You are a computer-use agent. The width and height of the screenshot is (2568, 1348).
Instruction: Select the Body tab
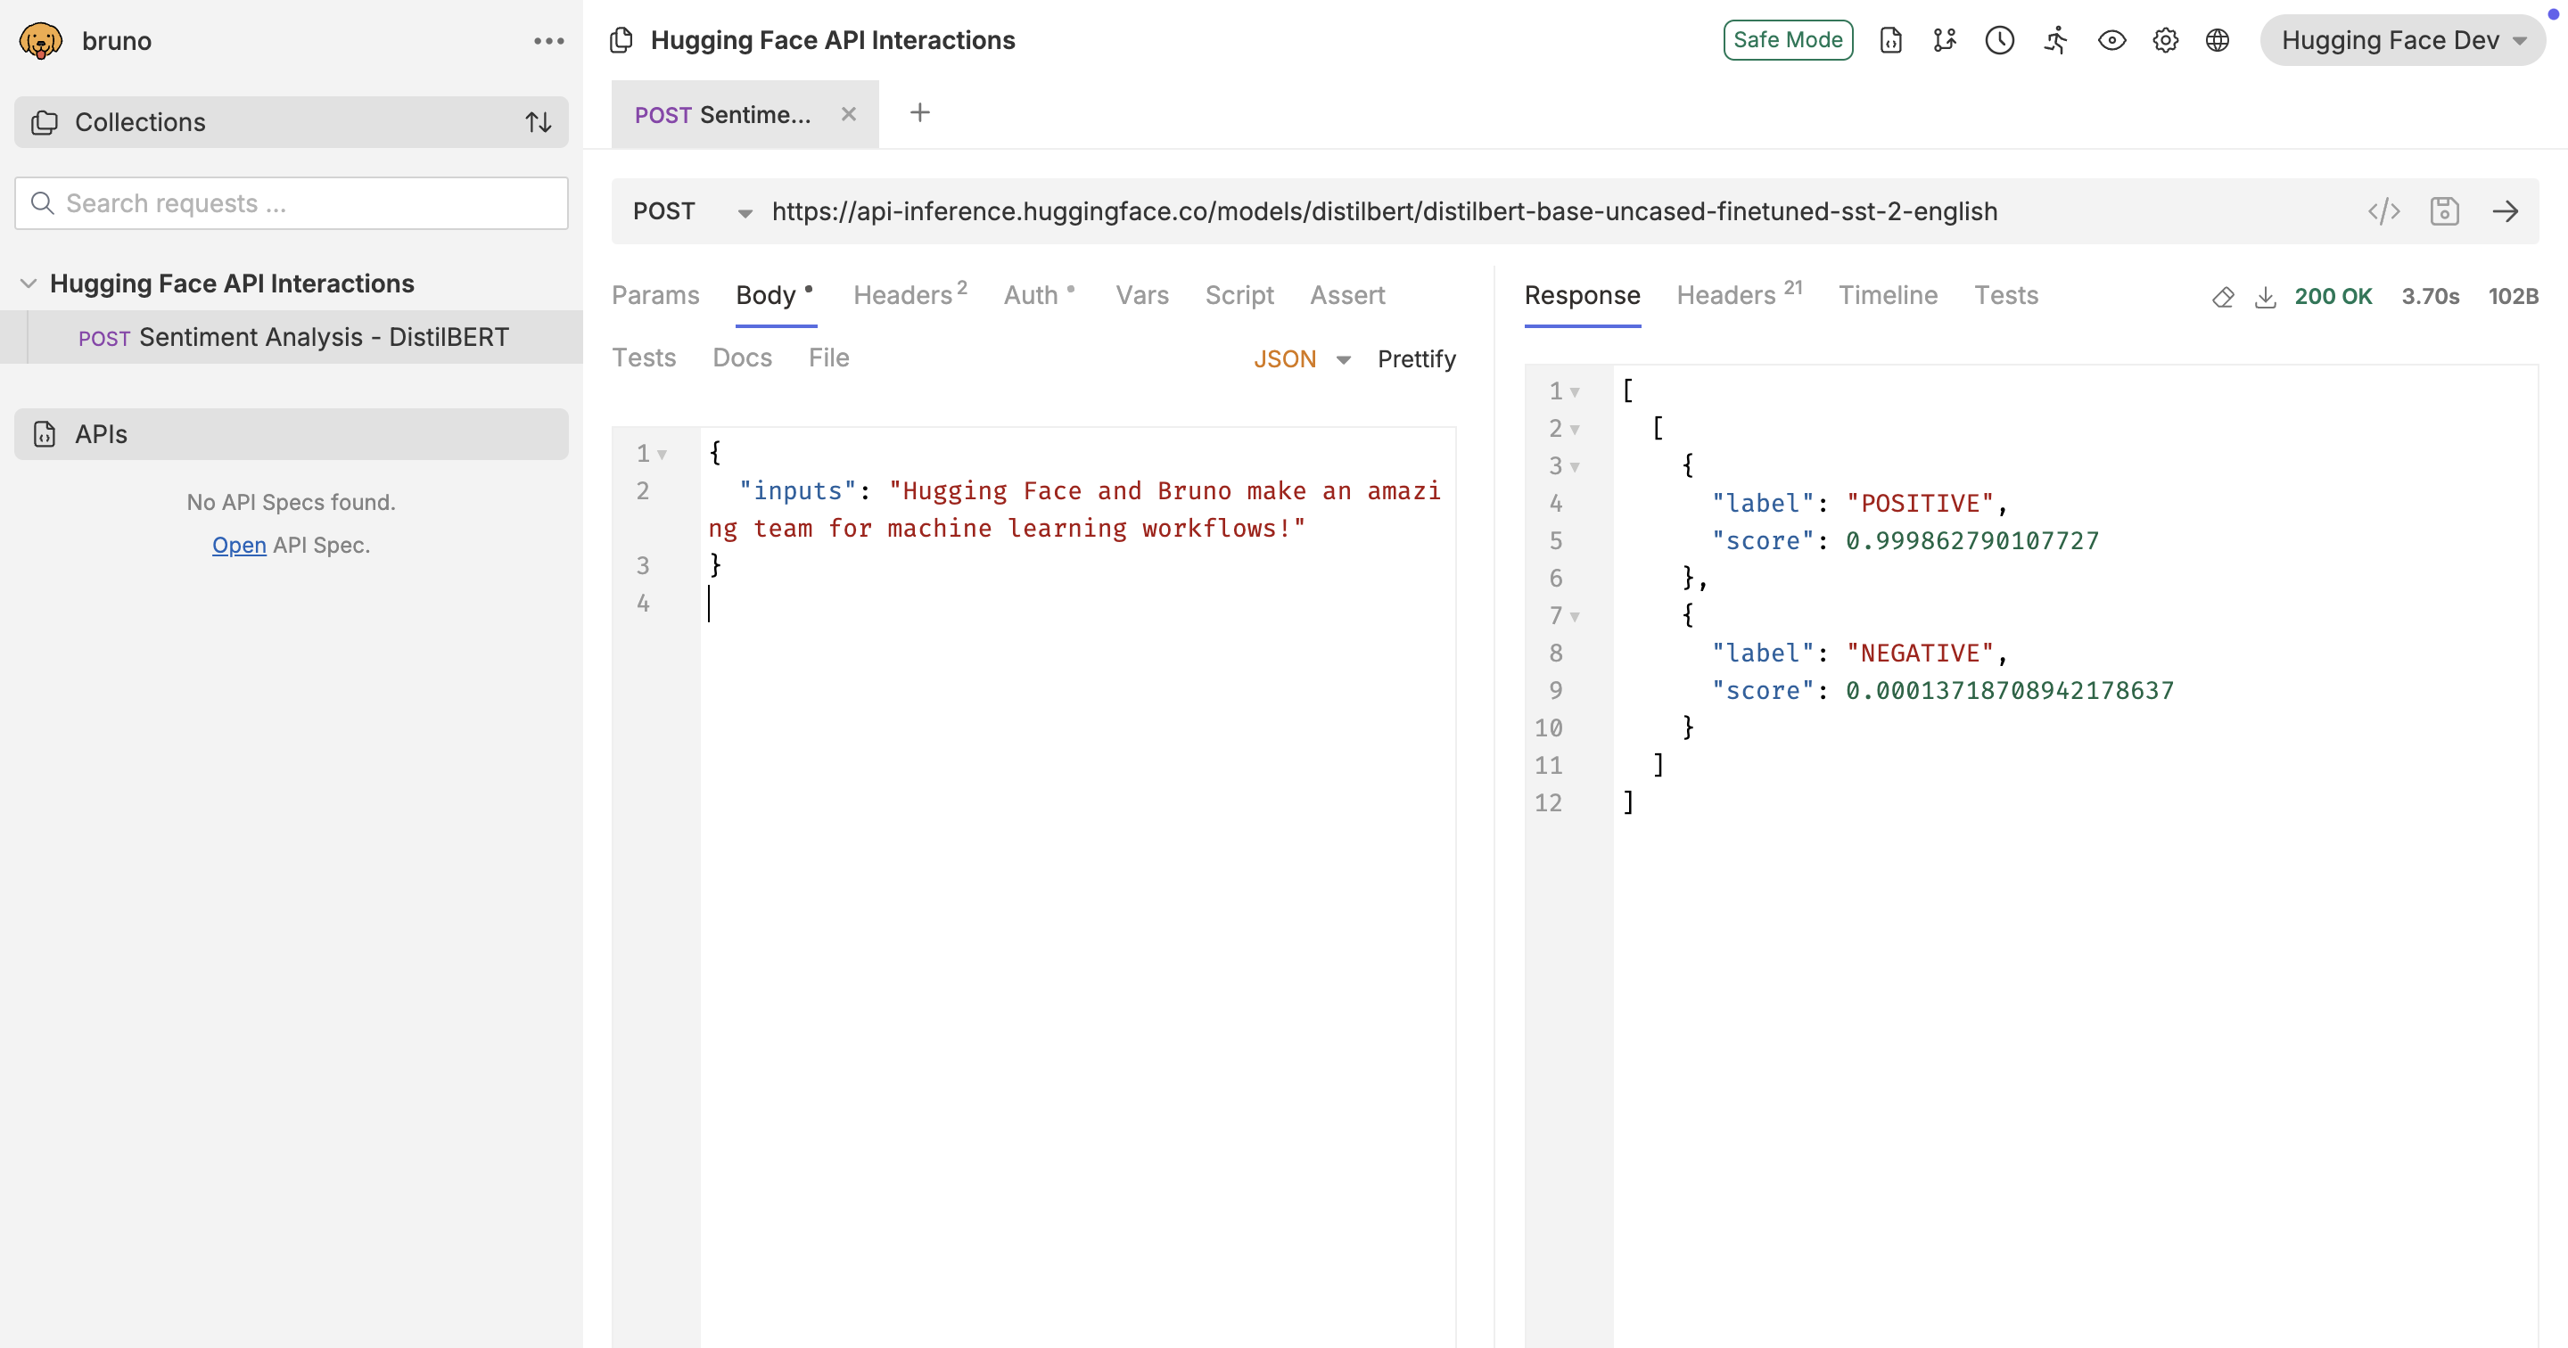tap(775, 295)
